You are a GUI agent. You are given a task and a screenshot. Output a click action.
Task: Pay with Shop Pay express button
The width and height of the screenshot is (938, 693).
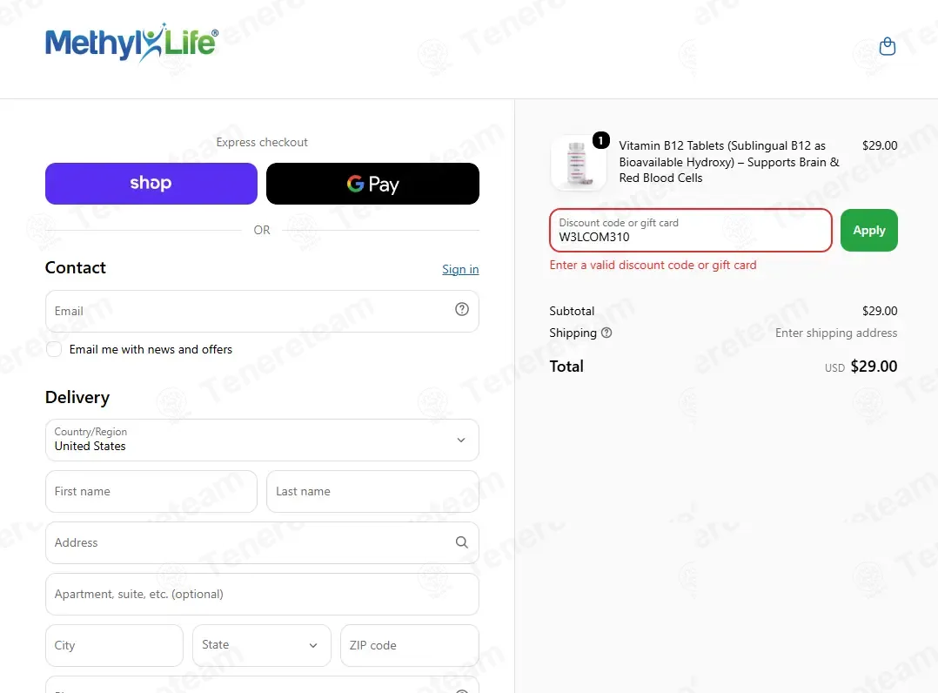[151, 184]
